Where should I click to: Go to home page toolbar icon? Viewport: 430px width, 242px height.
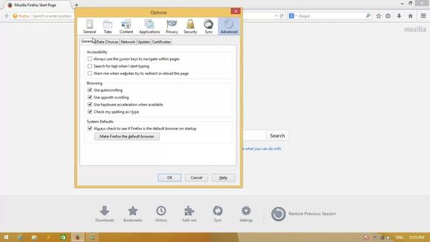[x=411, y=16]
